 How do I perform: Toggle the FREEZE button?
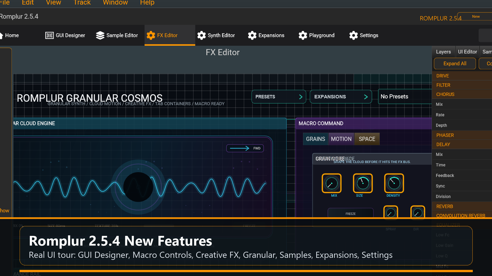click(351, 213)
